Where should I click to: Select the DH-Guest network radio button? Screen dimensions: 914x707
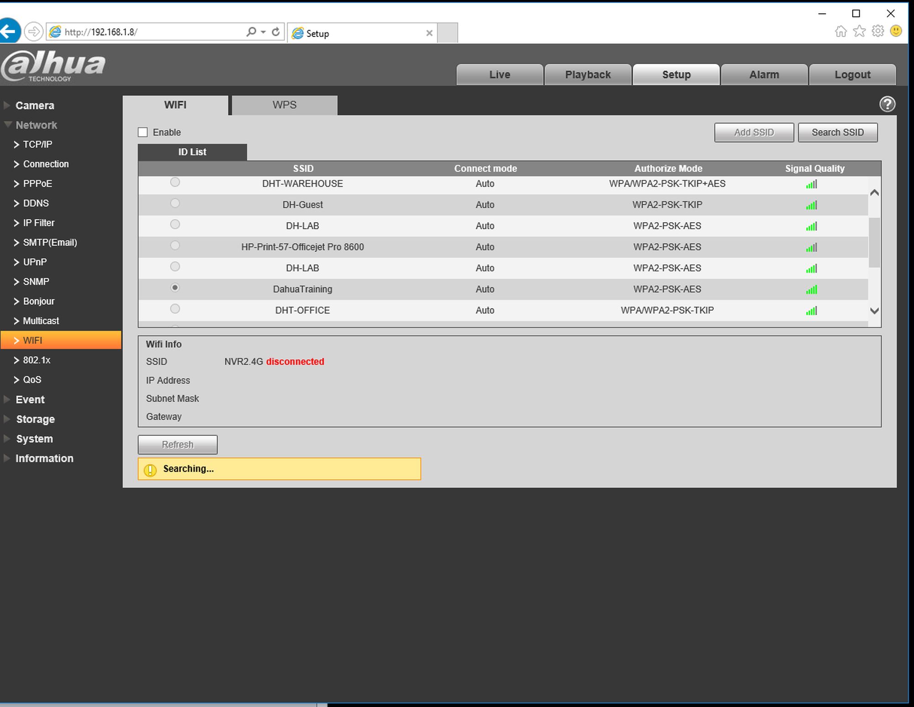[x=175, y=203]
